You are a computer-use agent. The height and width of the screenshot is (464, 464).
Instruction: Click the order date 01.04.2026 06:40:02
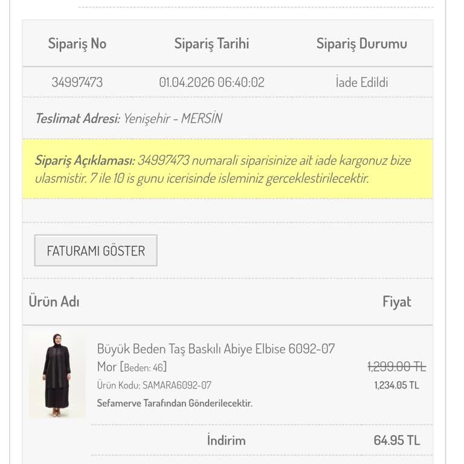coord(211,82)
